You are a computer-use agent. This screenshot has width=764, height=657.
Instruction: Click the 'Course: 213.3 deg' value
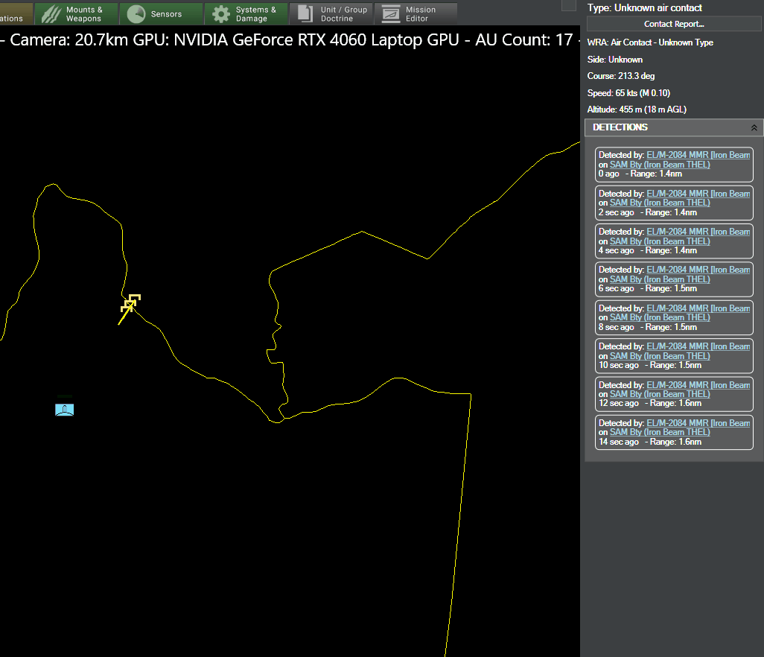621,76
